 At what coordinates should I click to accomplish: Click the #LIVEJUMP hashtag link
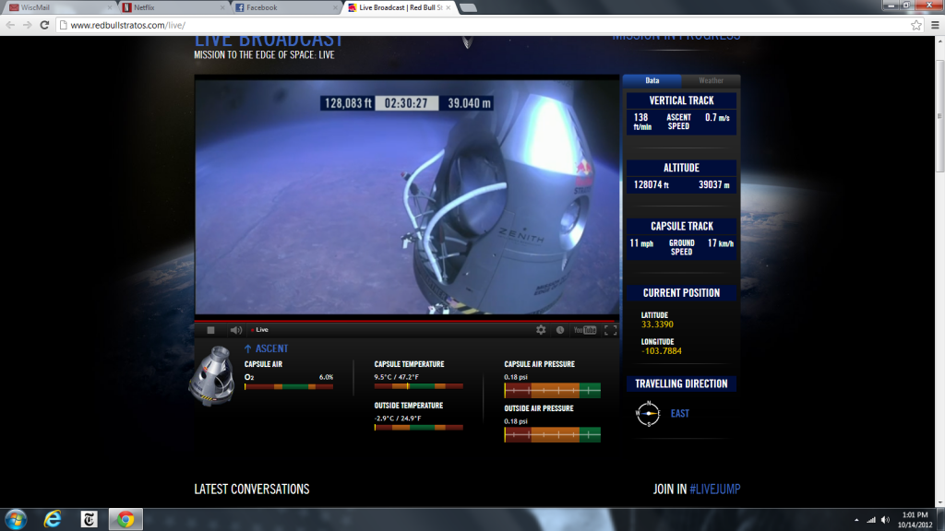click(x=715, y=489)
